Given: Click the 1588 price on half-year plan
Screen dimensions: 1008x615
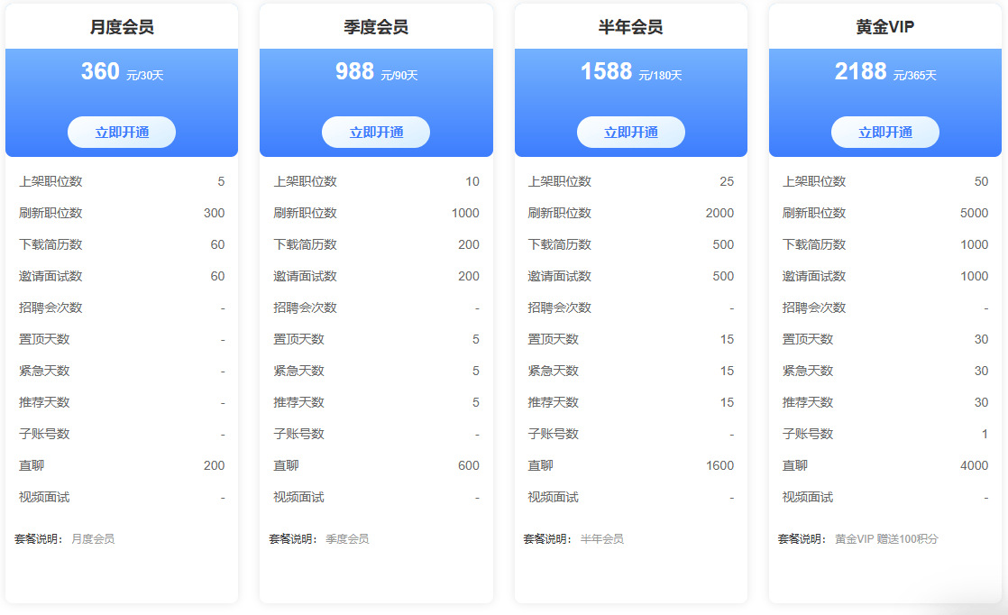Looking at the screenshot, I should 608,69.
